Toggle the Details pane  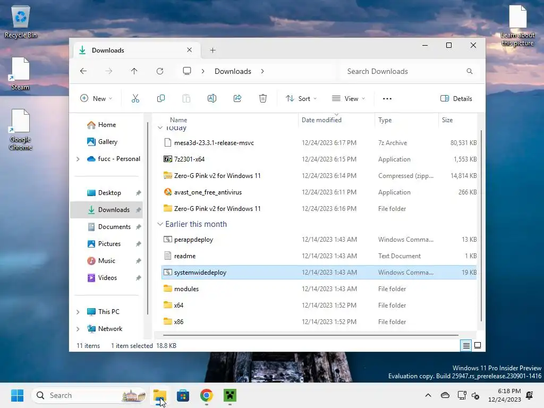[x=456, y=98]
